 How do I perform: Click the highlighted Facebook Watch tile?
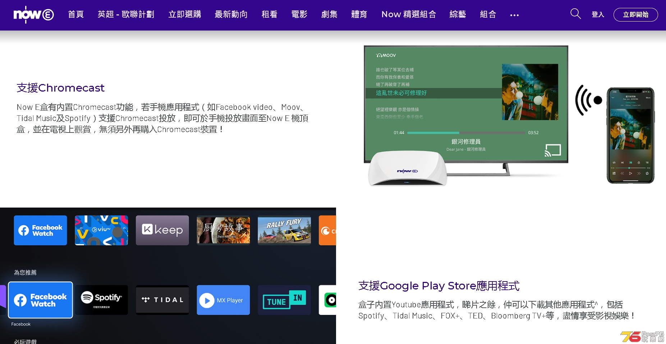(40, 300)
